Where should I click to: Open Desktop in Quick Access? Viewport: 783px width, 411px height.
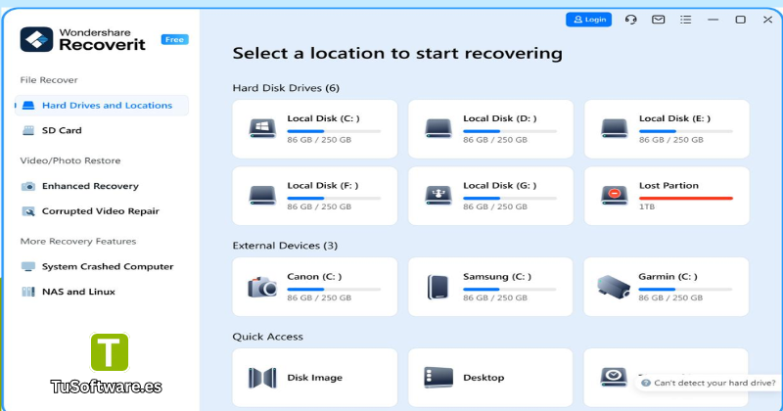[x=490, y=378]
